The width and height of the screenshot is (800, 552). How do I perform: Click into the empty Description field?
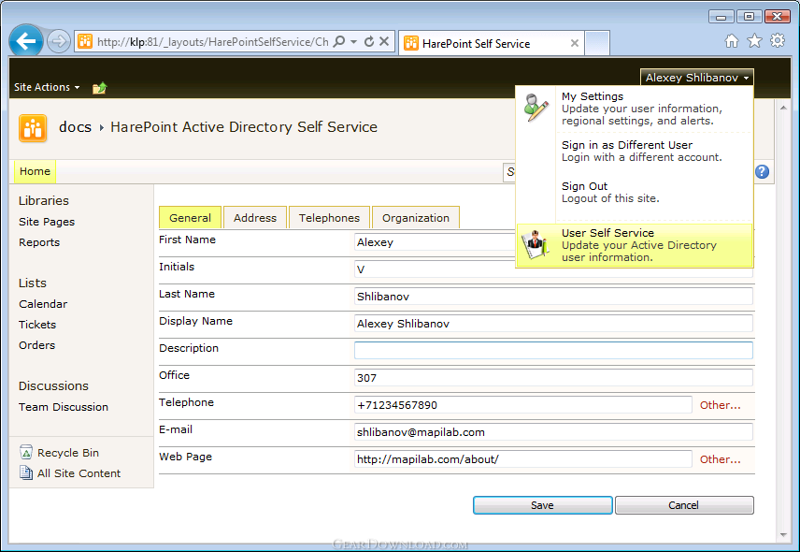[x=553, y=350]
